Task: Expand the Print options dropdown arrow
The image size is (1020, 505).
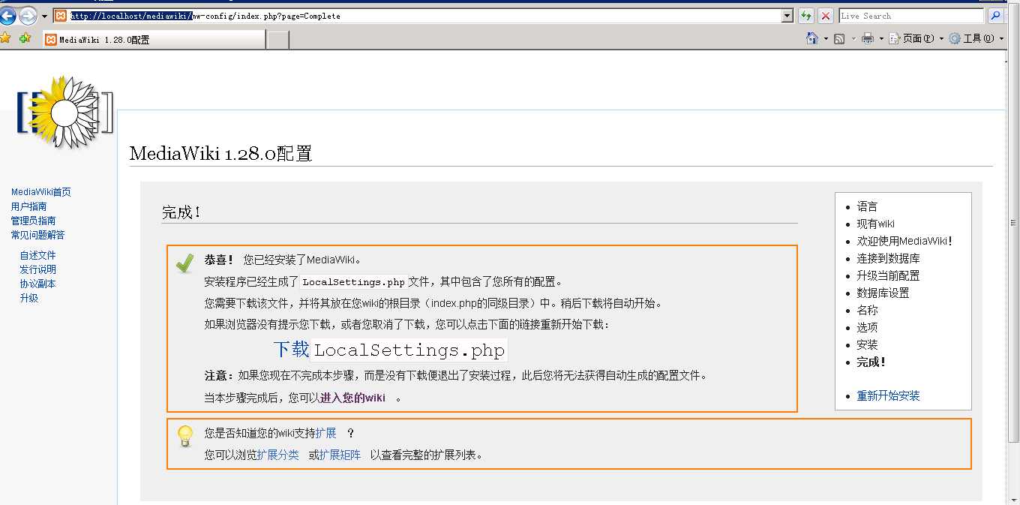Action: coord(881,39)
